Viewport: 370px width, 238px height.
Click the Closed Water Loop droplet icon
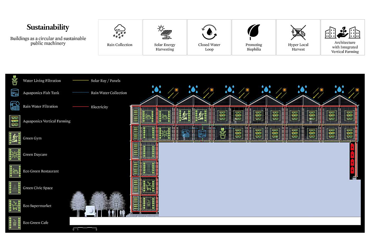(x=209, y=32)
